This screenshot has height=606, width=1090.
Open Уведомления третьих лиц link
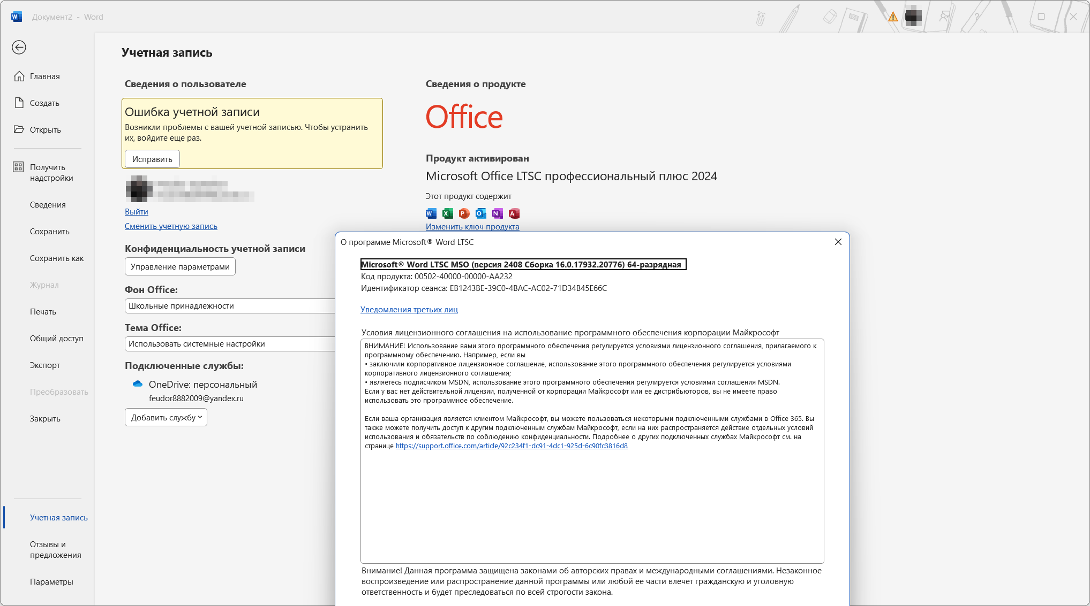coord(409,310)
